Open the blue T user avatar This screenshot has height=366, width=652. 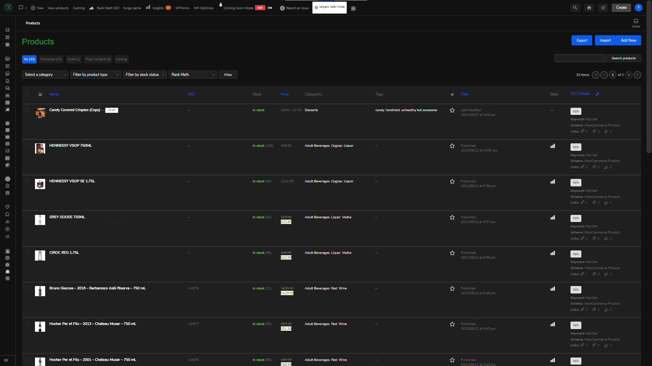coord(638,7)
